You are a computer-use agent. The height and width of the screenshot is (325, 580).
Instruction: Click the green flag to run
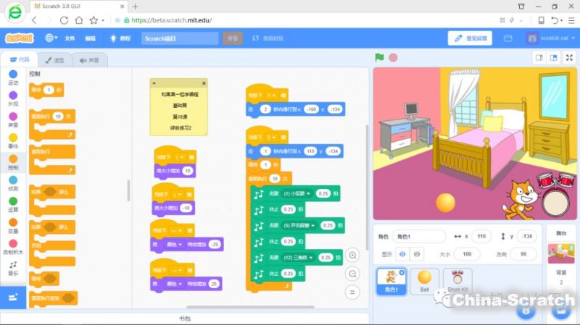(379, 57)
